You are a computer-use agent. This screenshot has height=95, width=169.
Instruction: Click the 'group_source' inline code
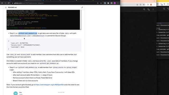pyautogui.click(x=58, y=68)
